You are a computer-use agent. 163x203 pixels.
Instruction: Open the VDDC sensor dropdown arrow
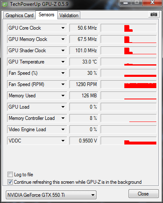pos(63,141)
